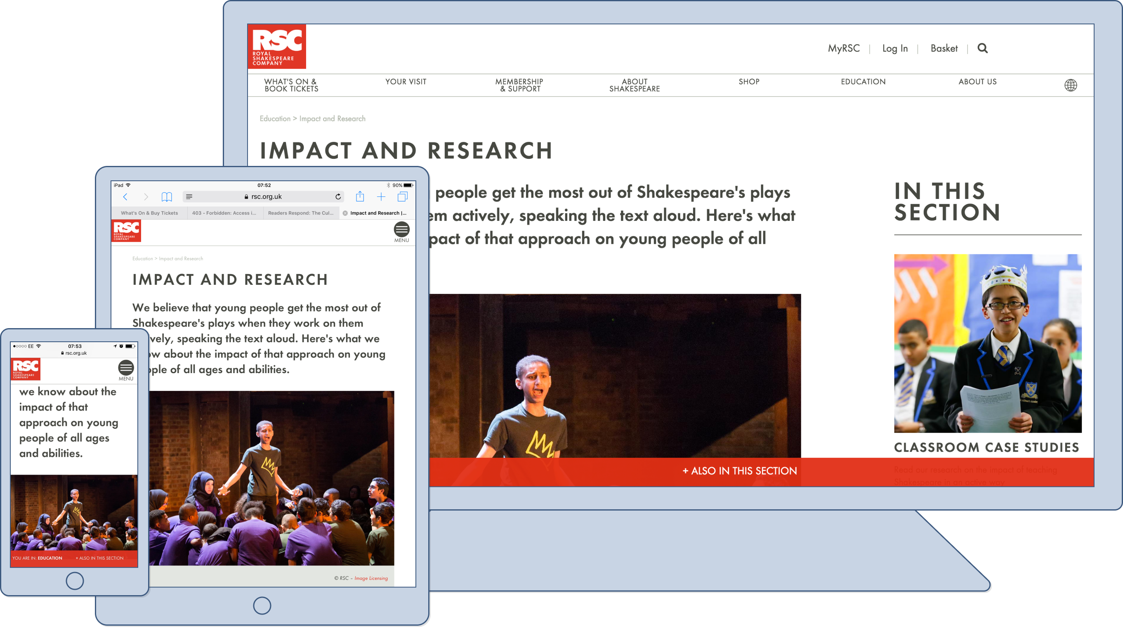Tap the Education breadcrumb on the iPad

(143, 259)
